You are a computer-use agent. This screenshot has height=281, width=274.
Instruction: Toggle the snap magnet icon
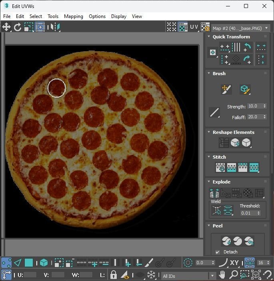point(268,274)
